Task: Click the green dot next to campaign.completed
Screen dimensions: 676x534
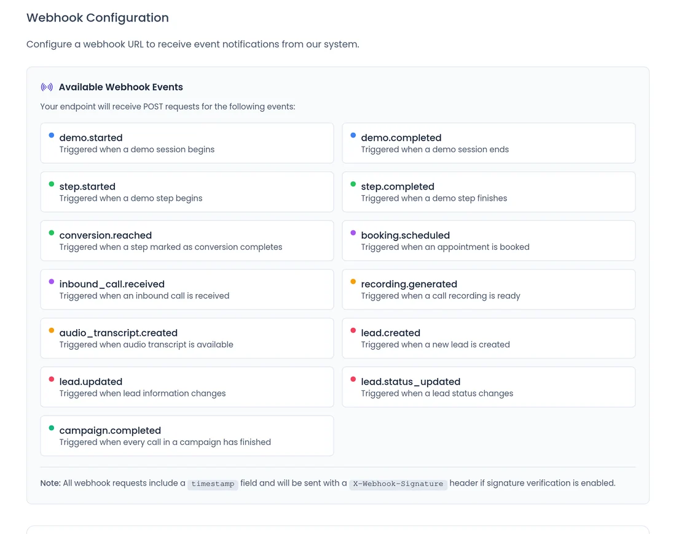Action: pyautogui.click(x=51, y=428)
